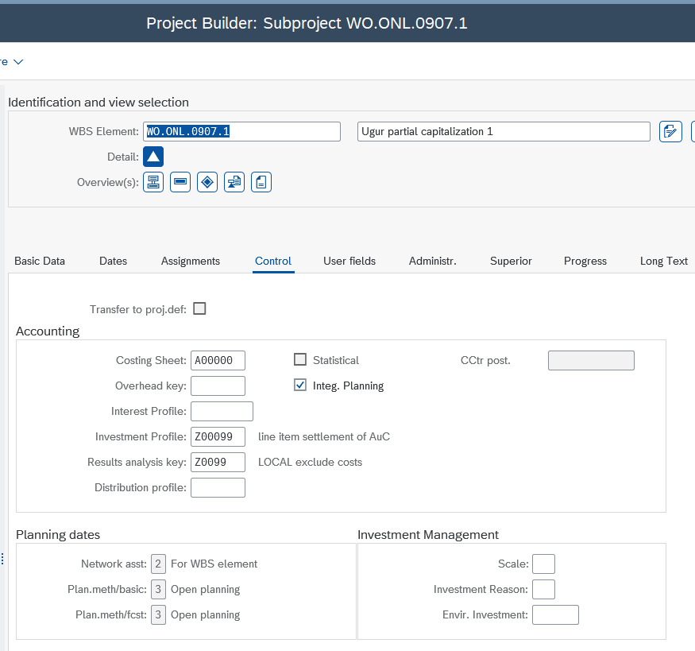Screen dimensions: 695x651
Task: Expand the More menu chevron
Action: pyautogui.click(x=17, y=61)
